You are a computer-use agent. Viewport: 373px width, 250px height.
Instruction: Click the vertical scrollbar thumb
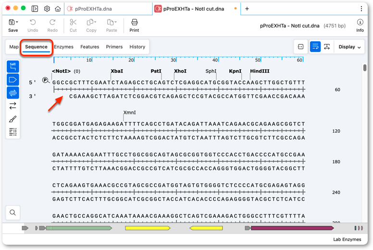(x=365, y=68)
